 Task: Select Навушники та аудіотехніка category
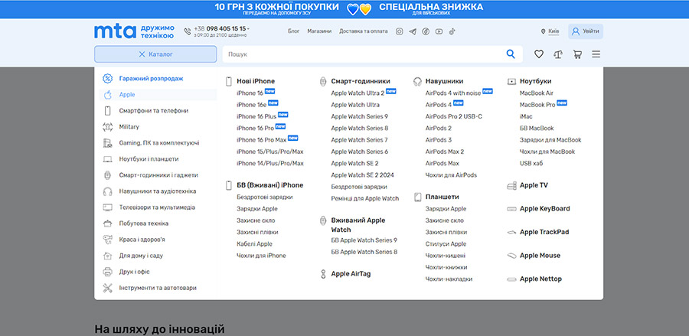point(158,191)
